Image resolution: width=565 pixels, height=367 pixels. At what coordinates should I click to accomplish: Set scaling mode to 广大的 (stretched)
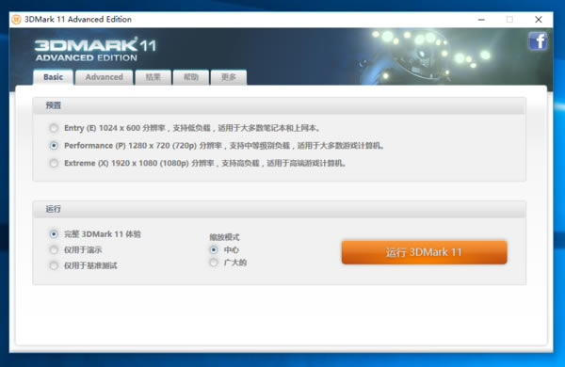[x=214, y=263]
